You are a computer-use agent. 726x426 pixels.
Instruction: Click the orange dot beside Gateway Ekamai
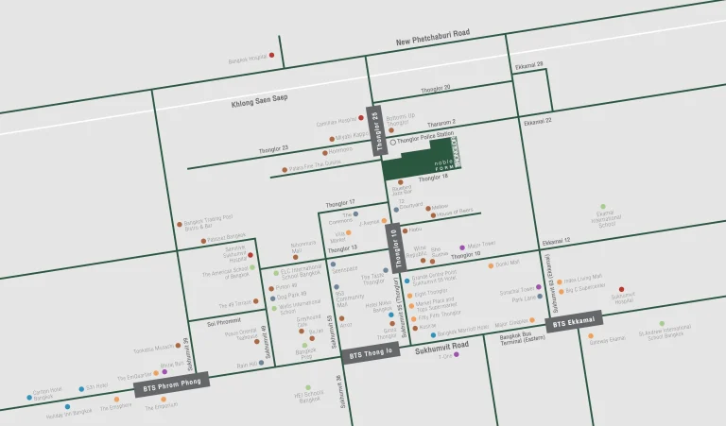click(591, 336)
